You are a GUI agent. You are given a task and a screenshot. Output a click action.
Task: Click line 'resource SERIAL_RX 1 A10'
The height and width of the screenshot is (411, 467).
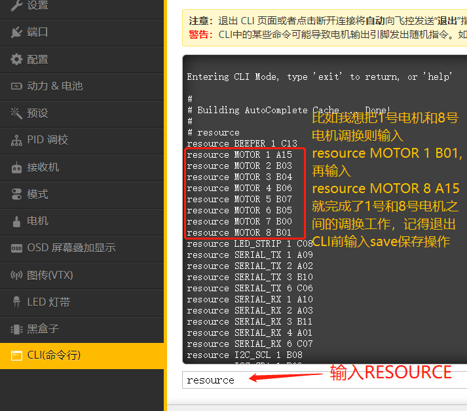coord(250,299)
